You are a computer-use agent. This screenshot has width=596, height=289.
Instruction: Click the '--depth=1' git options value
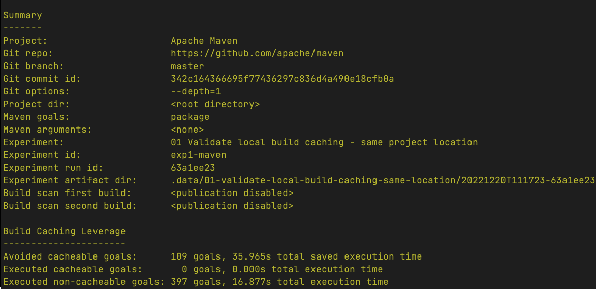(x=196, y=91)
